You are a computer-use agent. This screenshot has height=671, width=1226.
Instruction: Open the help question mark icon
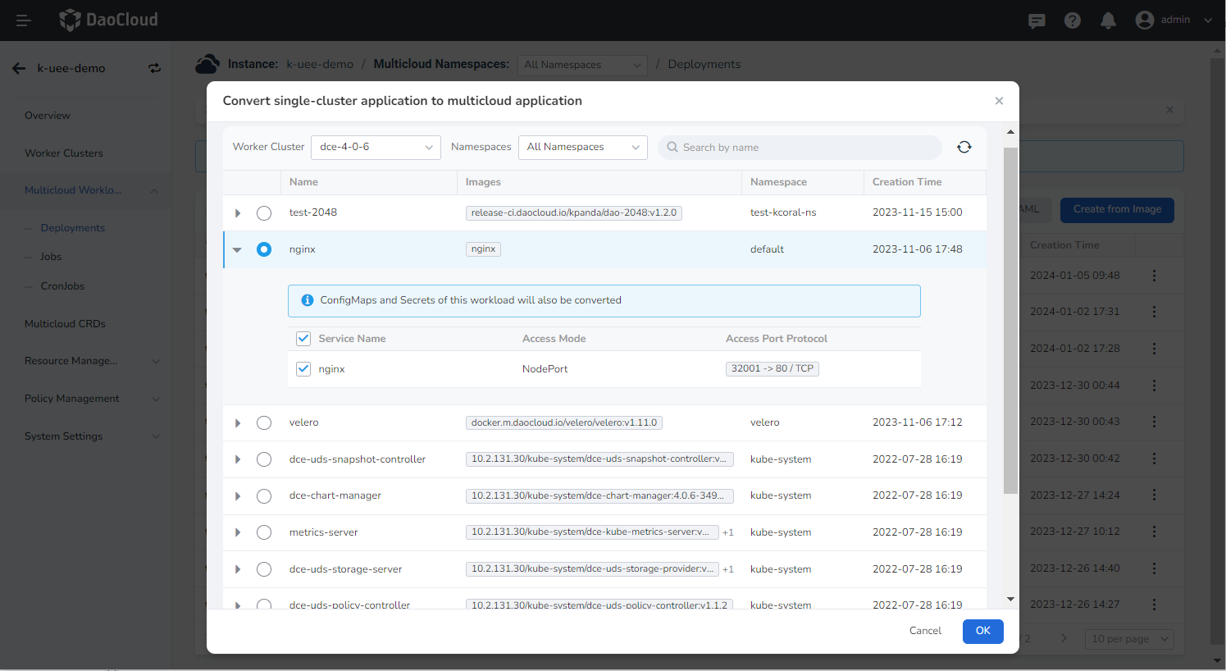tap(1072, 21)
